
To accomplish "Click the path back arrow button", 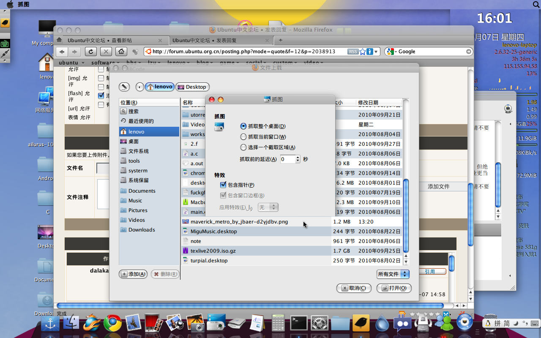I will pos(139,87).
